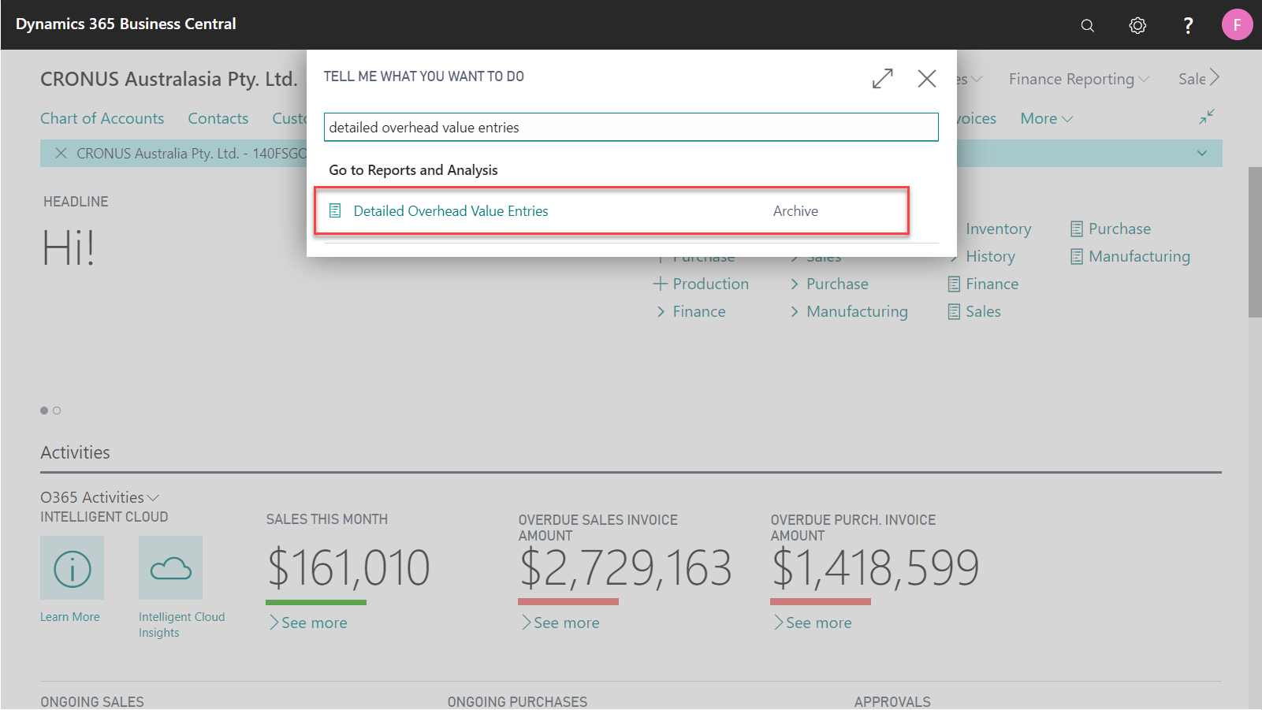Select the first headline page dot
1262x710 pixels.
coord(44,411)
